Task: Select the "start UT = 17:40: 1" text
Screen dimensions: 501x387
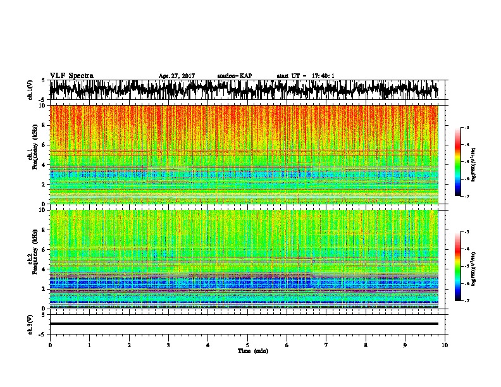Action: click(306, 76)
